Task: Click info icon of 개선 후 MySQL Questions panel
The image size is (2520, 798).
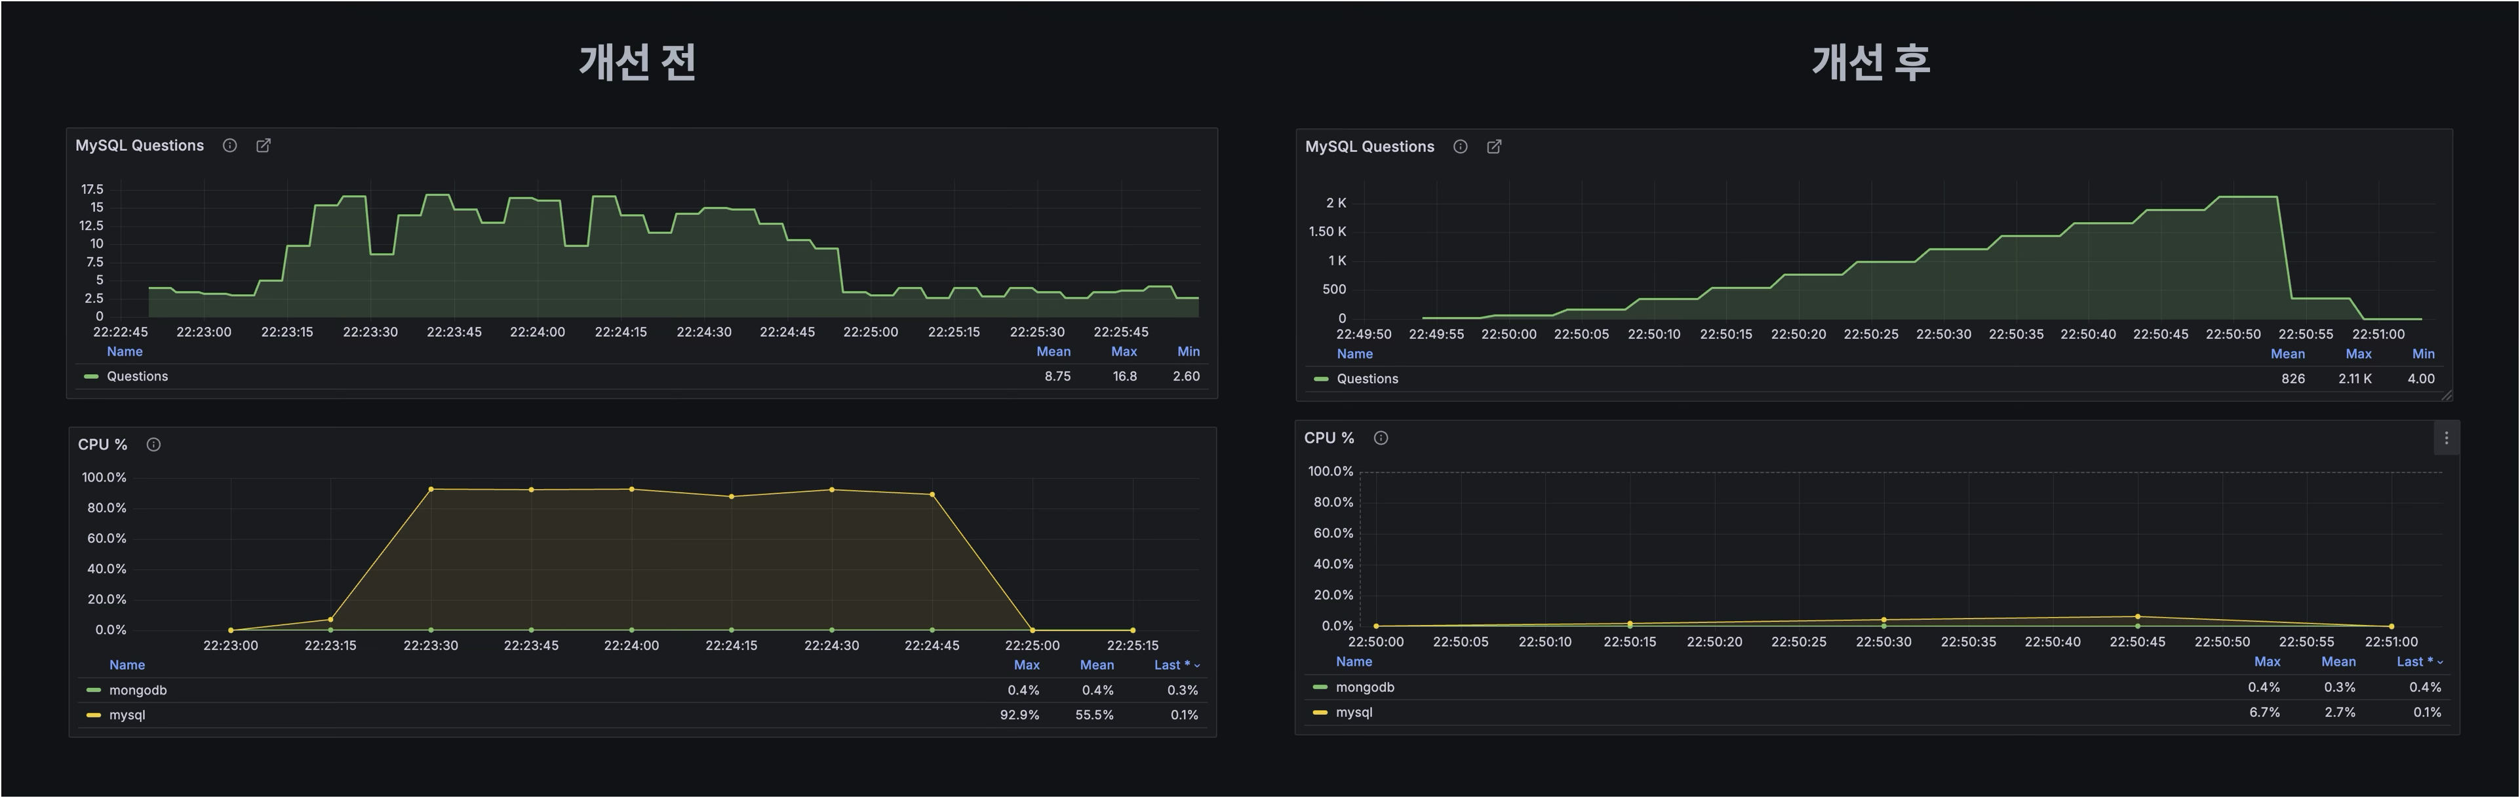Action: (x=1459, y=147)
